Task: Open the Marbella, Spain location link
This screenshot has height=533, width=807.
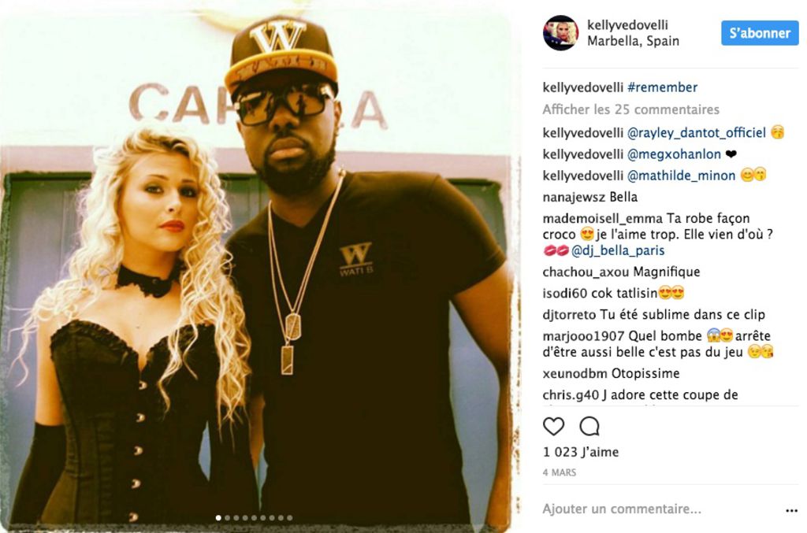Action: click(x=633, y=41)
